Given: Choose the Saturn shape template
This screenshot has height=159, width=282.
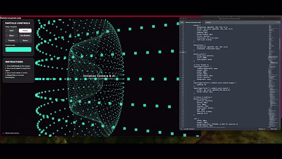Looking at the screenshot, I should click(x=12, y=36).
